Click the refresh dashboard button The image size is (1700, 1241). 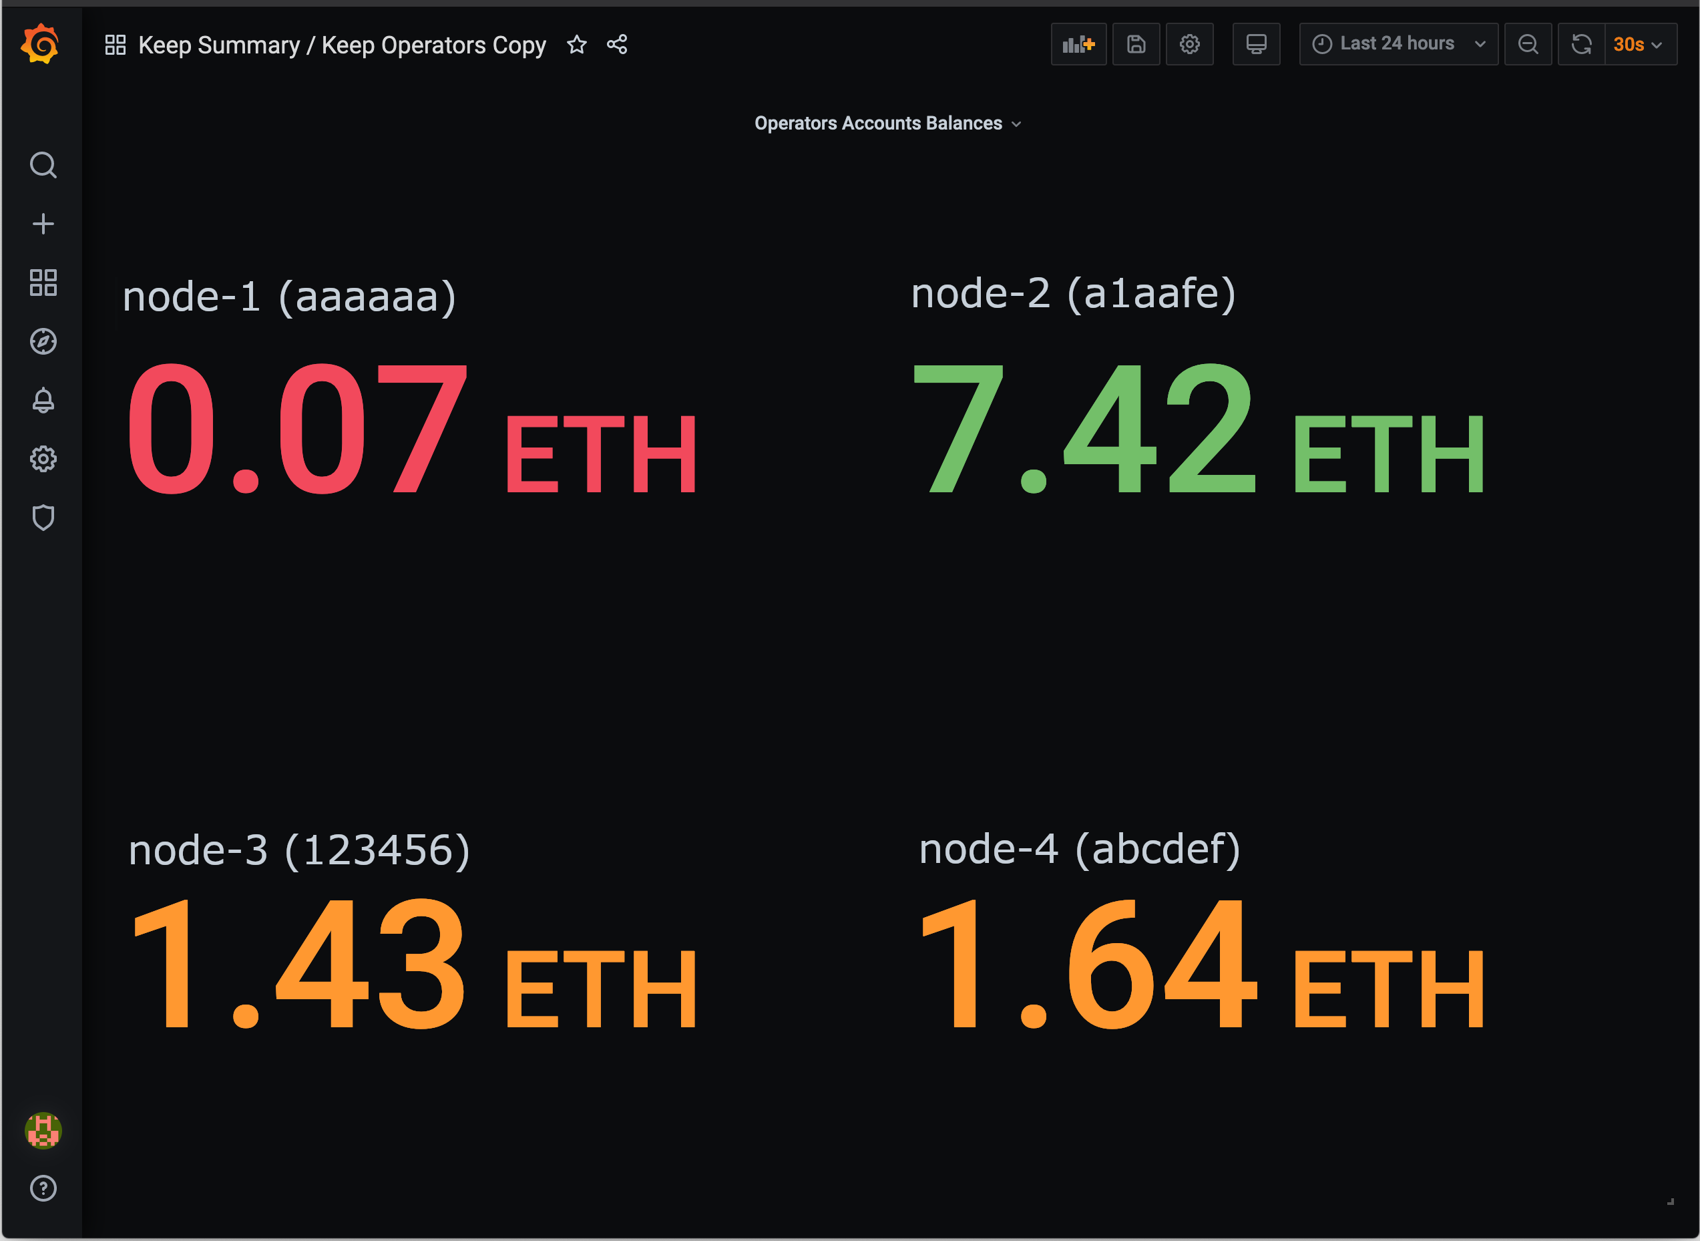(1581, 44)
